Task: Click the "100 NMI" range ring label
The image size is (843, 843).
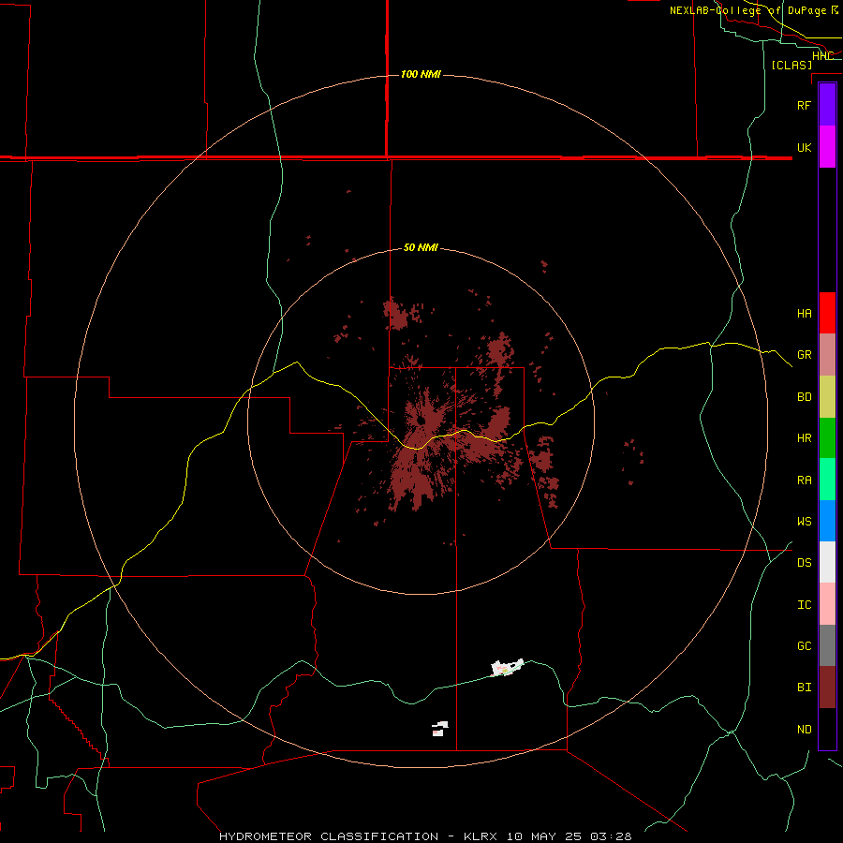Action: point(421,74)
